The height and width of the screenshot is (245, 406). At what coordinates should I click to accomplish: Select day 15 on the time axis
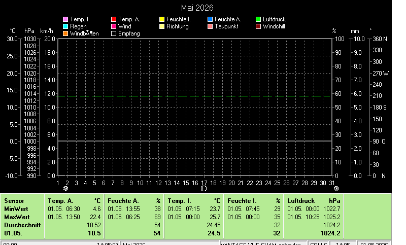point(186,183)
